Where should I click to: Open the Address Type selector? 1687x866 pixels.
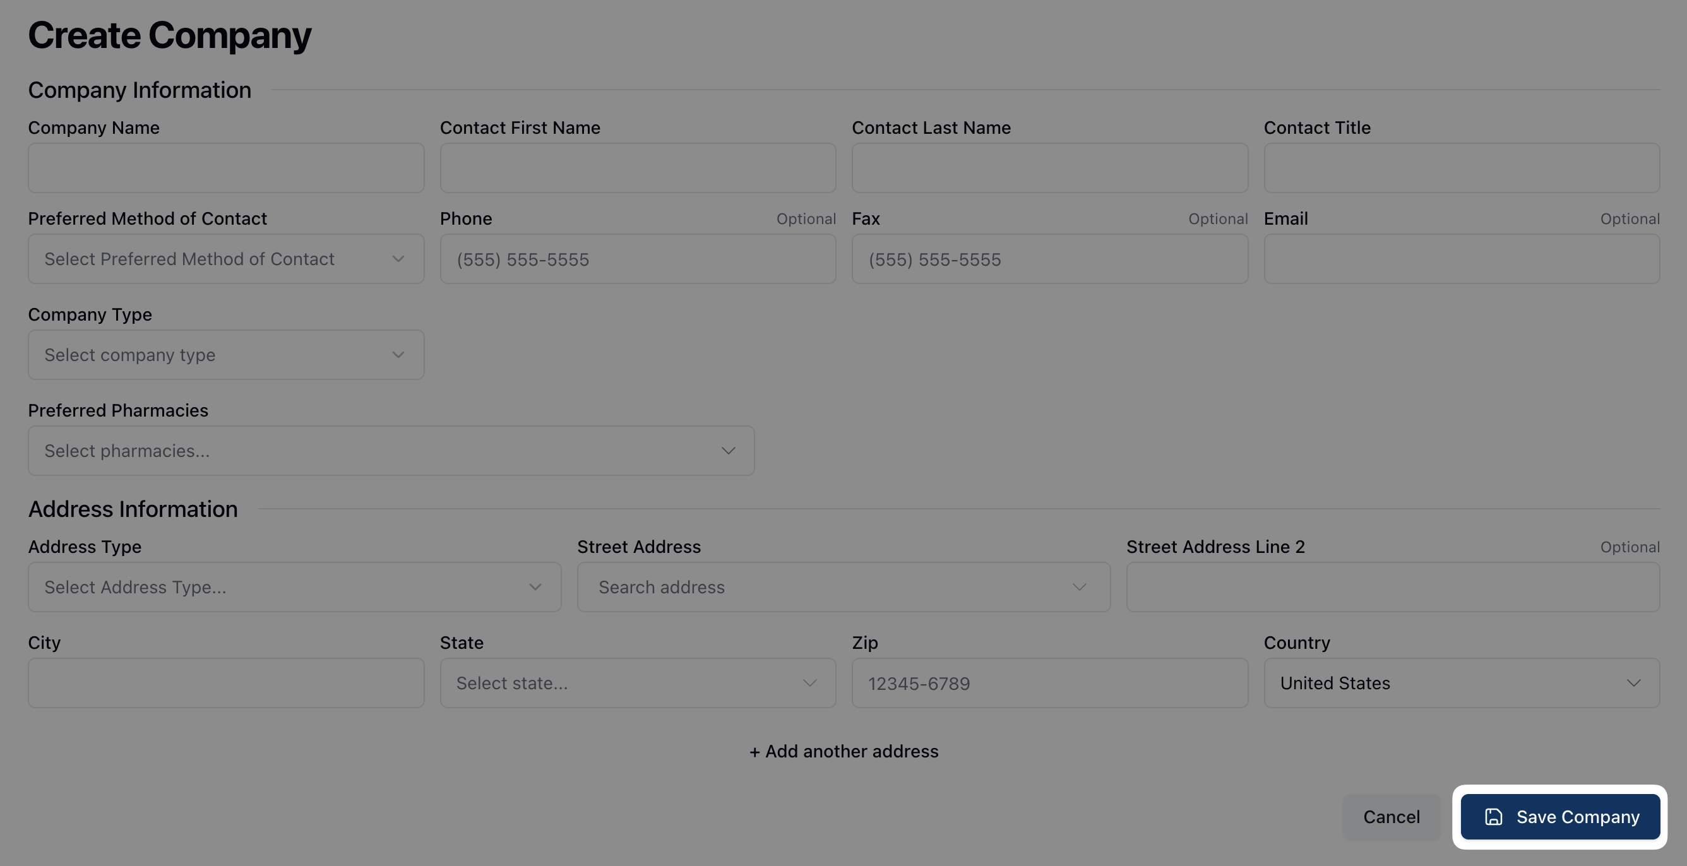pyautogui.click(x=294, y=587)
